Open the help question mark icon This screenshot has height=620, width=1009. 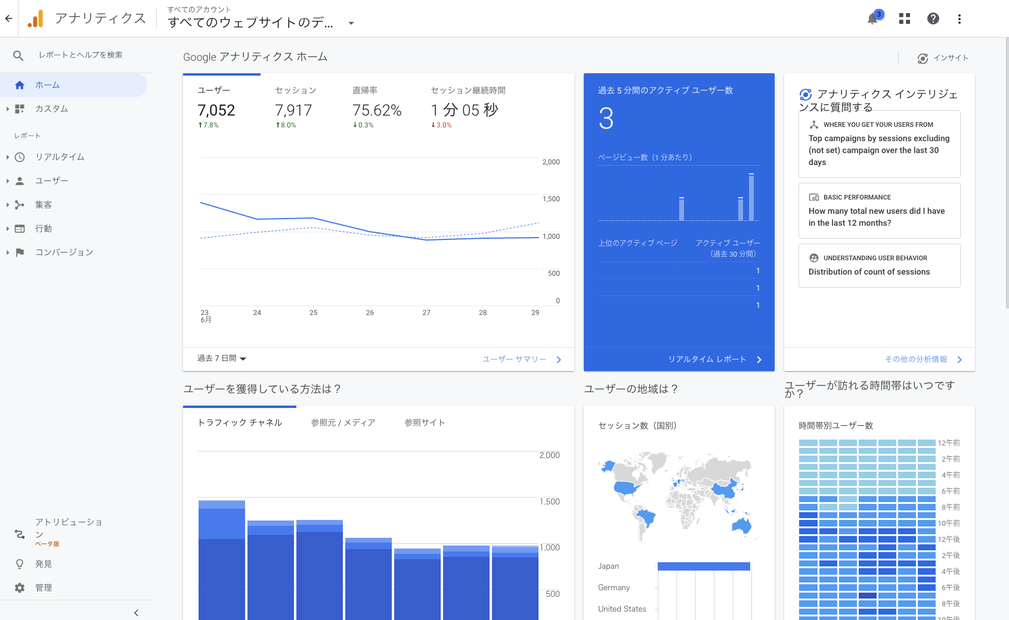pyautogui.click(x=933, y=18)
